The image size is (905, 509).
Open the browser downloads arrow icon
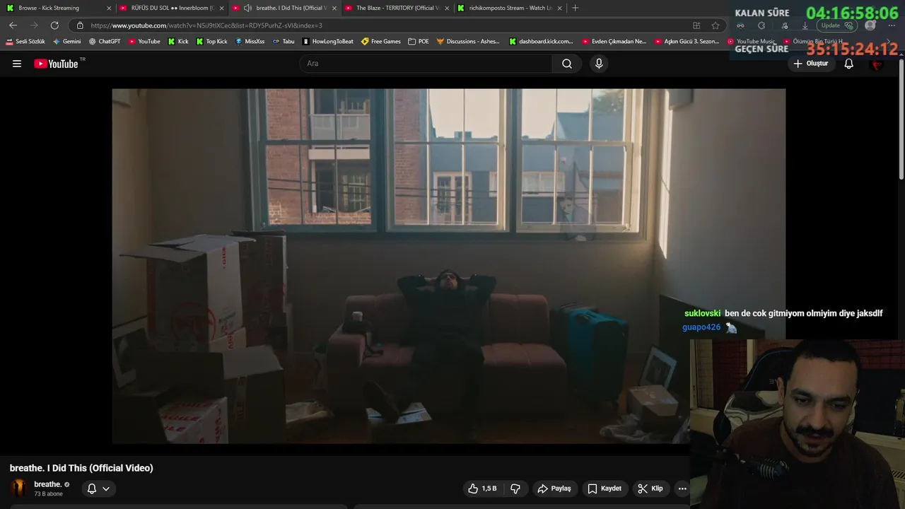coord(805,25)
